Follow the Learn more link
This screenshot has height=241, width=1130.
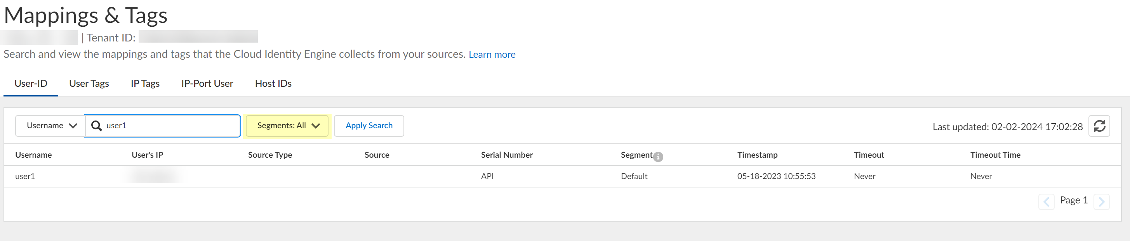492,55
